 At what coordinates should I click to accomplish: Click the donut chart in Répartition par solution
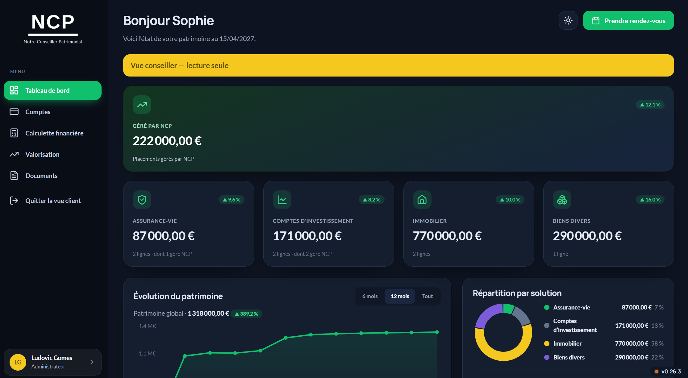click(x=503, y=332)
